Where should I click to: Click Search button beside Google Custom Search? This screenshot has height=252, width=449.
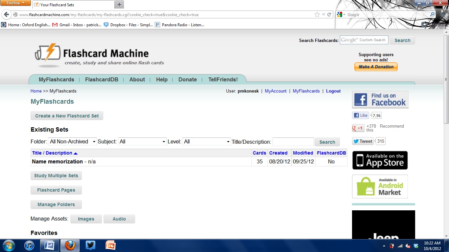(x=403, y=40)
